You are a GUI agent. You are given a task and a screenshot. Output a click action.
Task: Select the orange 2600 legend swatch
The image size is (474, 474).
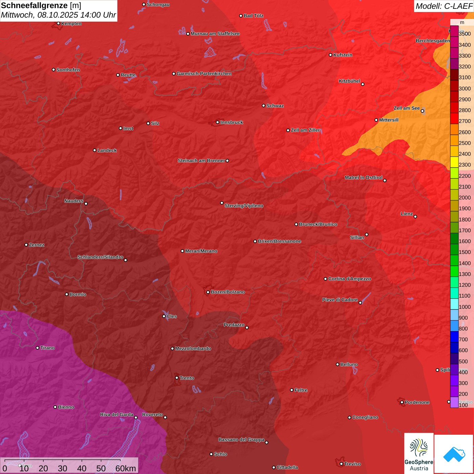454,129
